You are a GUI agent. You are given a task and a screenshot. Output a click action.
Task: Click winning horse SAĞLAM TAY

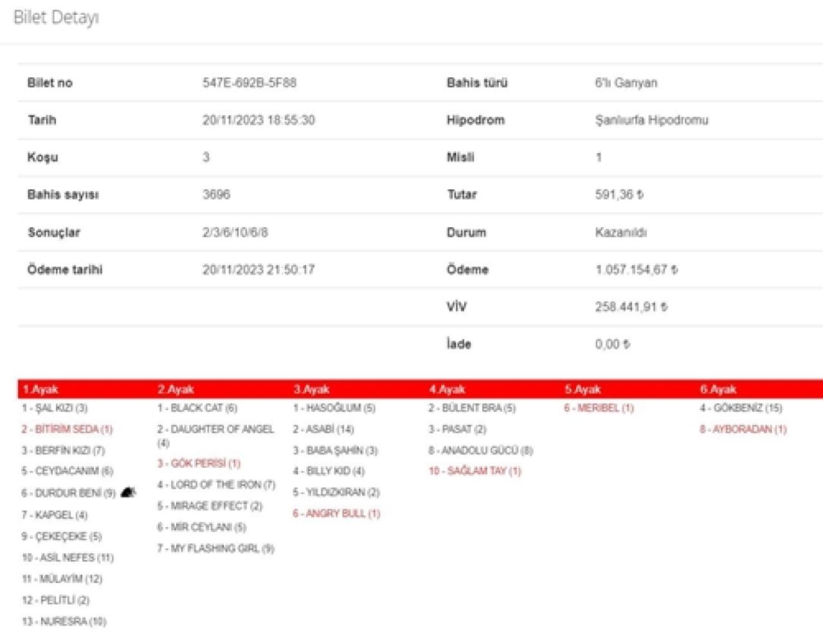[x=475, y=471]
